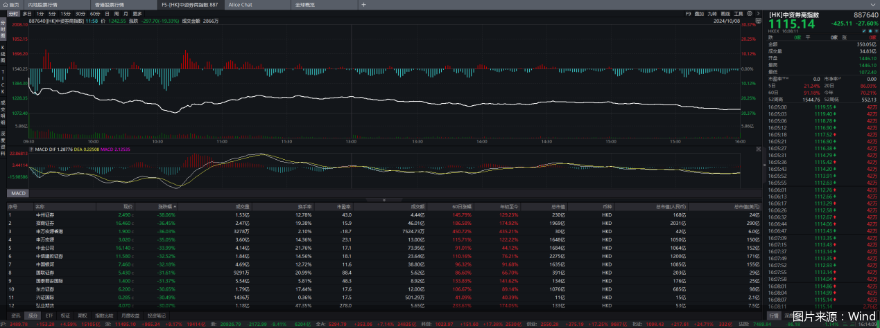Switch to 指数比较 bottom tab
The width and height of the screenshot is (880, 328).
[103, 314]
